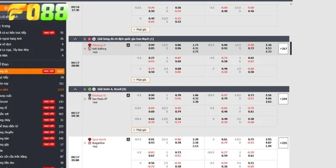Expand Phạt góc under Silkeborg IF match
Image resolution: width=336 pixels, height=168 pixels.
tap(141, 80)
